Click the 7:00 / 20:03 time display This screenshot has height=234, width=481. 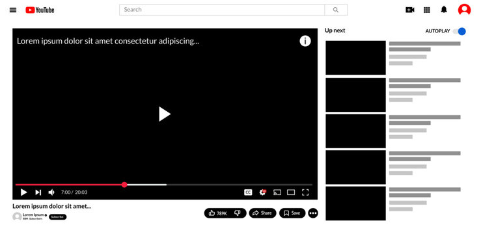coord(74,192)
